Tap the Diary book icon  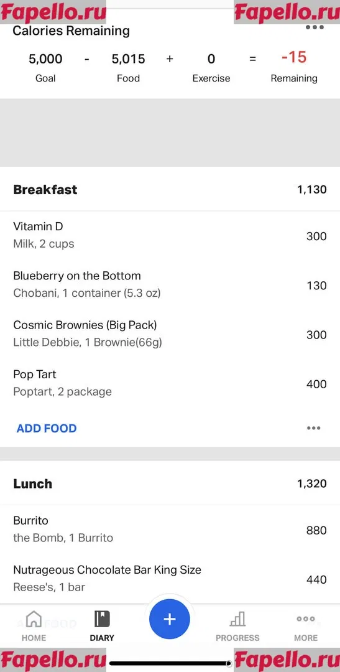click(102, 619)
